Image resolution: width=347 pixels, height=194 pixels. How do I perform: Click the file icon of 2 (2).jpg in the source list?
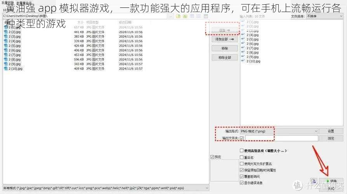coord(6,32)
